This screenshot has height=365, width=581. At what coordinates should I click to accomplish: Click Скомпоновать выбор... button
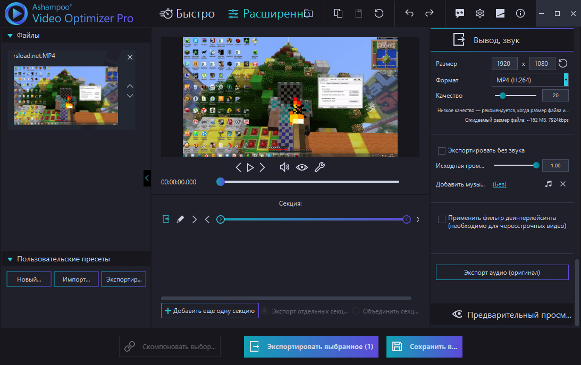(170, 346)
